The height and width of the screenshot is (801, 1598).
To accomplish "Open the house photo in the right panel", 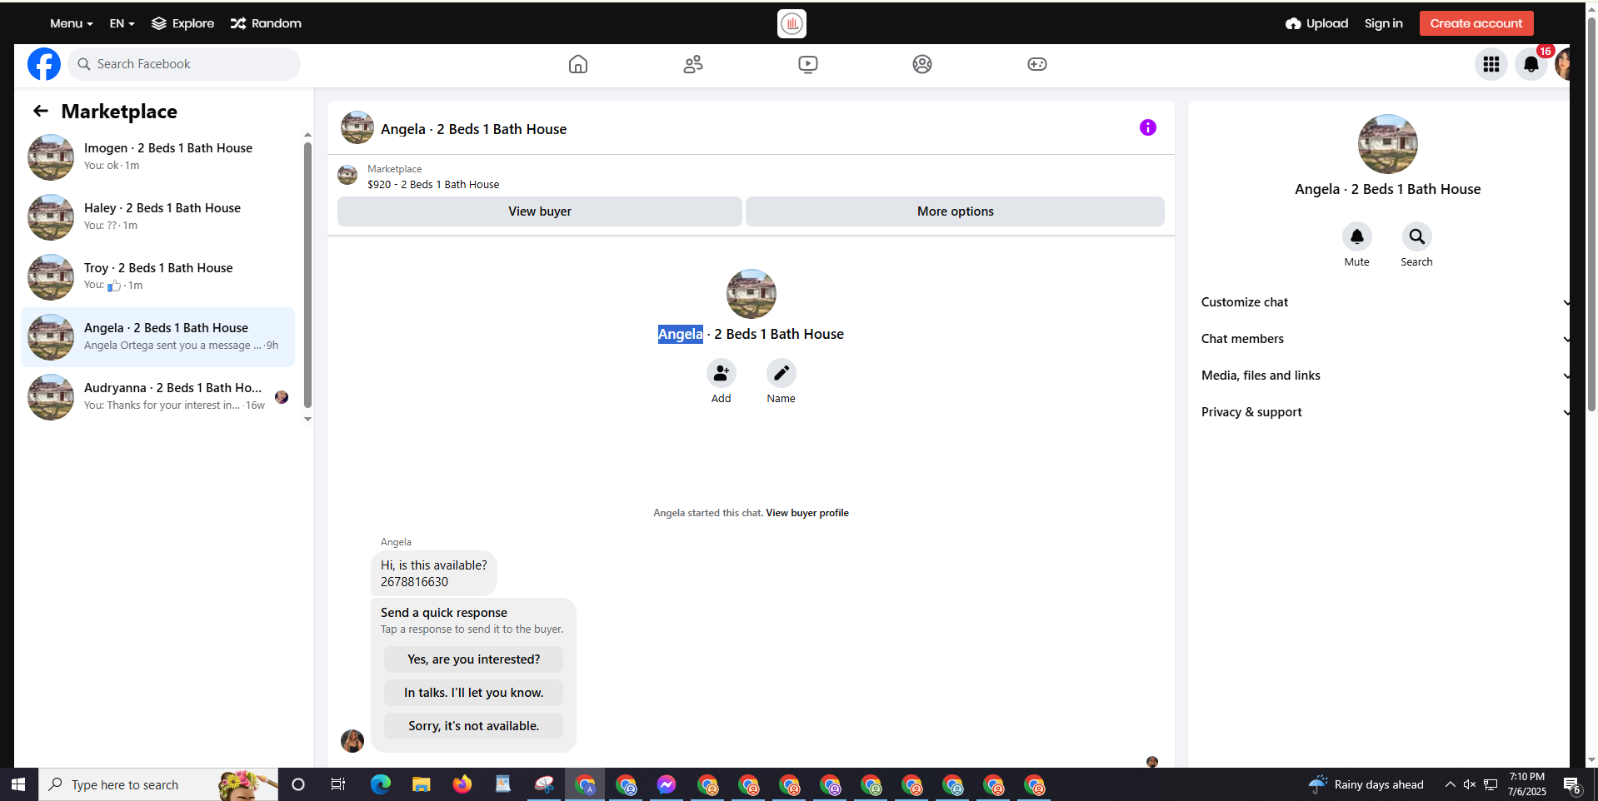I will coord(1388,144).
